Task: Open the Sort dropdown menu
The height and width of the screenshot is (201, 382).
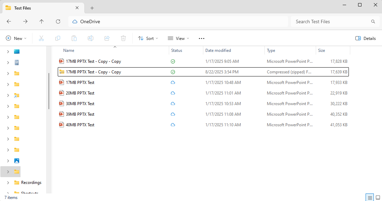Action: coord(148,39)
